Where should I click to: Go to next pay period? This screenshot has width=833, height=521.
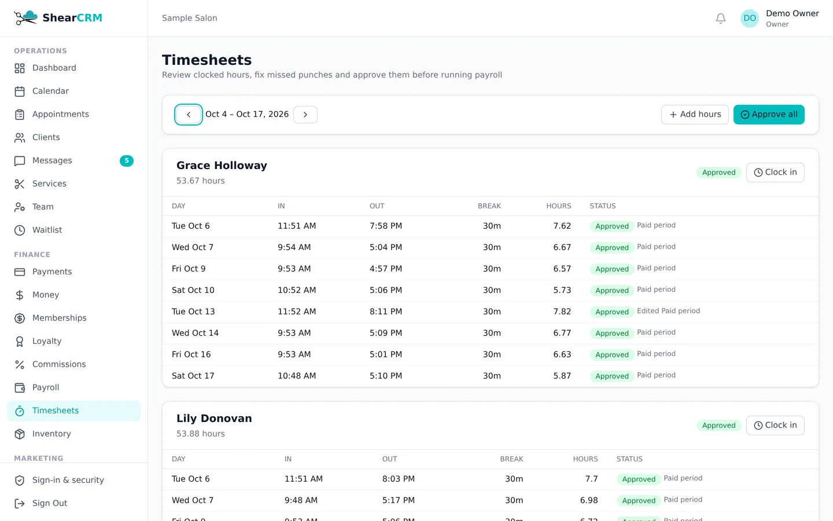[305, 115]
